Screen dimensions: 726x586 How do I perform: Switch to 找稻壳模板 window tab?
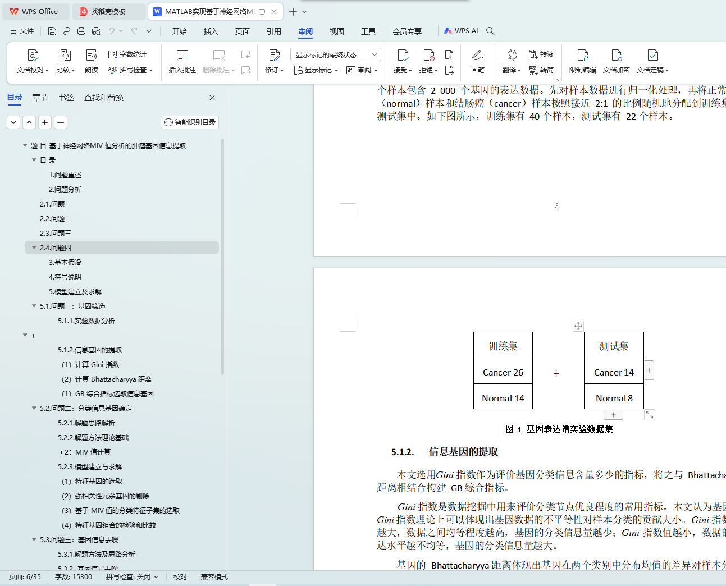tap(109, 12)
